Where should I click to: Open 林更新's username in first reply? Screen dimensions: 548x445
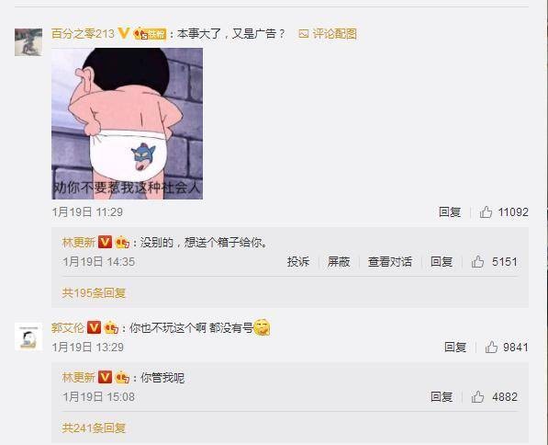pos(79,242)
